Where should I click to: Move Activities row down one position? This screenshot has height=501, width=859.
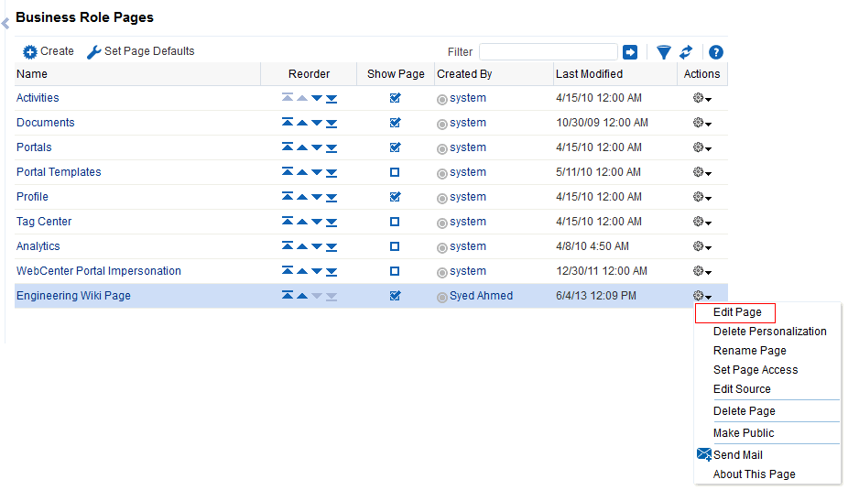coord(317,98)
